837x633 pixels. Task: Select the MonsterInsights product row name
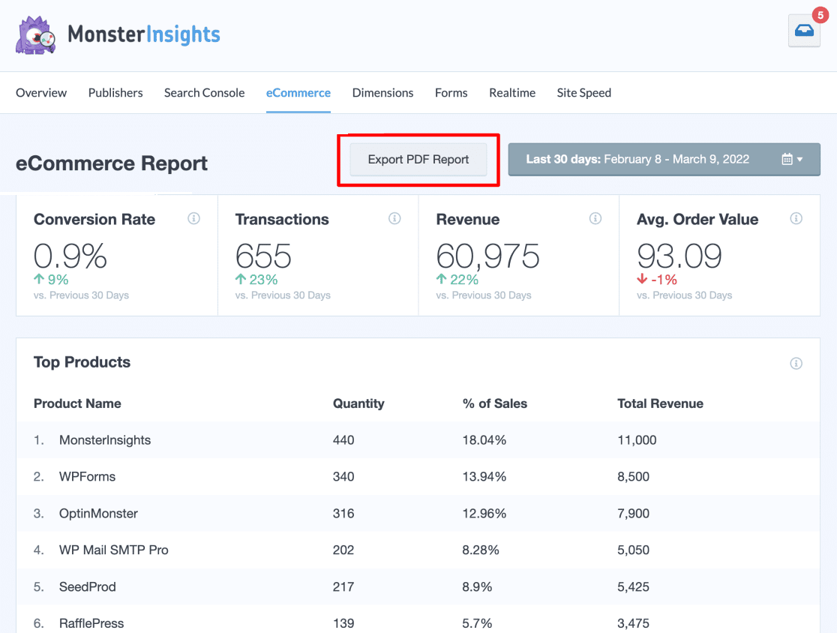[105, 440]
